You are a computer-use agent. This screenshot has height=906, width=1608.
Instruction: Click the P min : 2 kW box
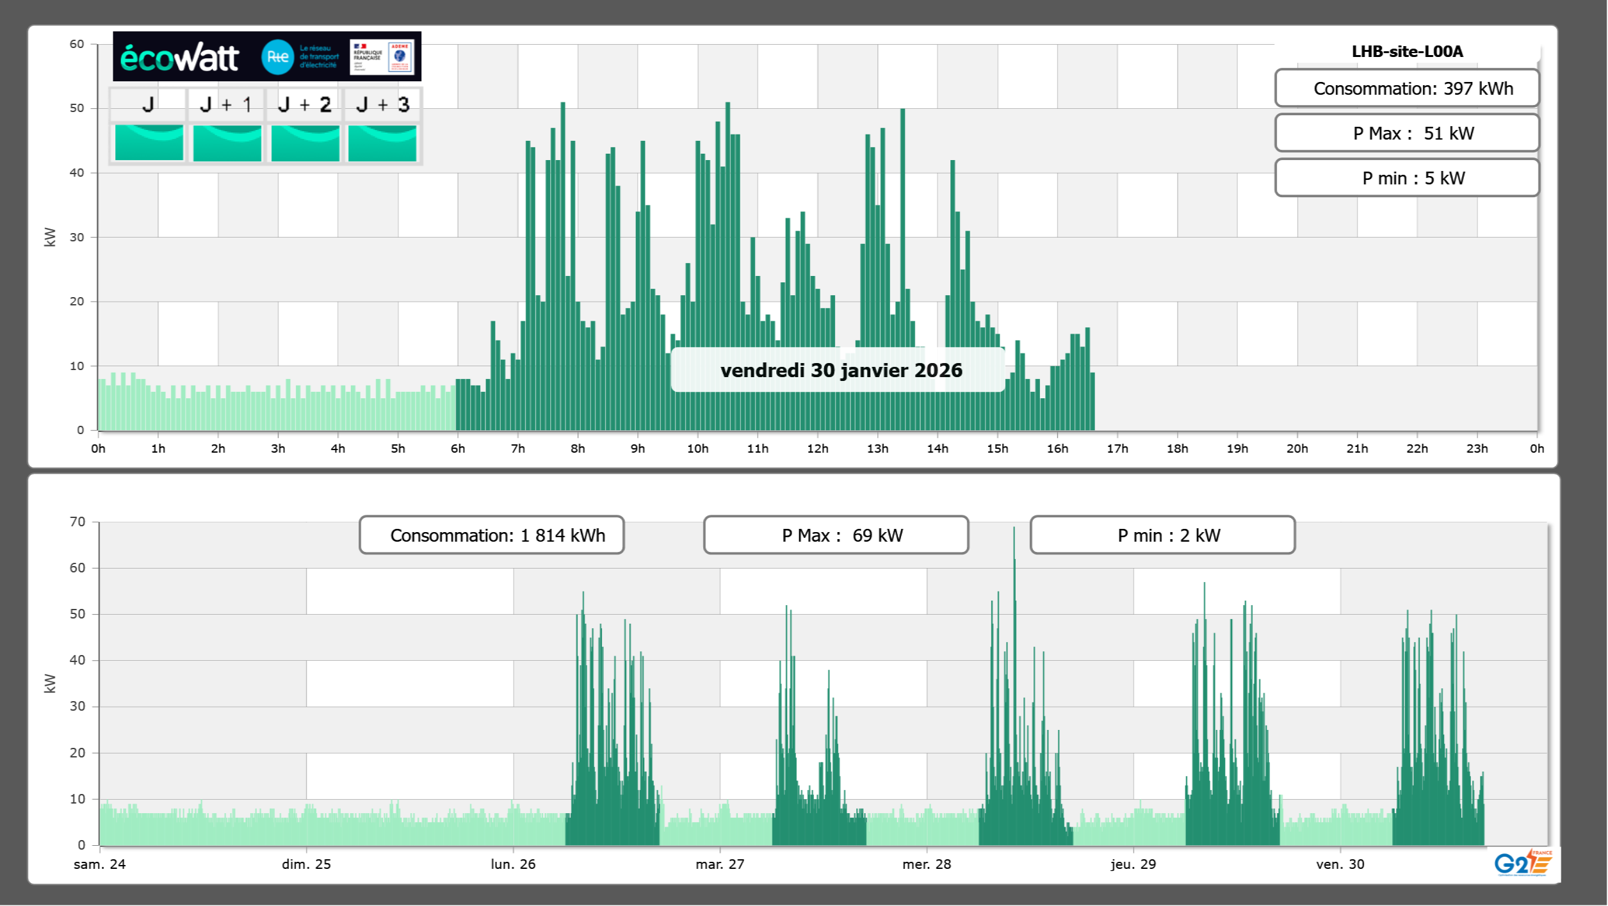click(x=1162, y=535)
